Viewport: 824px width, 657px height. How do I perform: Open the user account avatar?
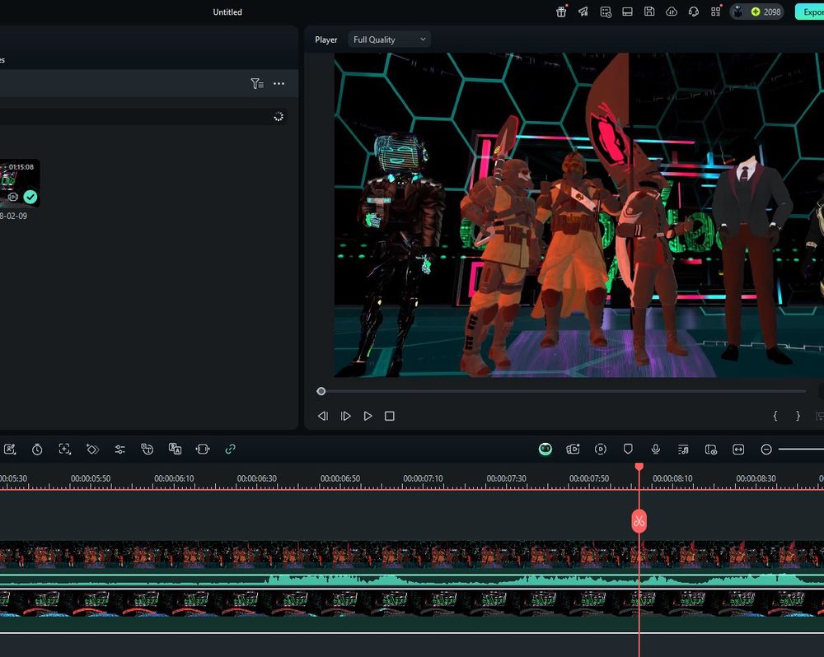(x=738, y=12)
